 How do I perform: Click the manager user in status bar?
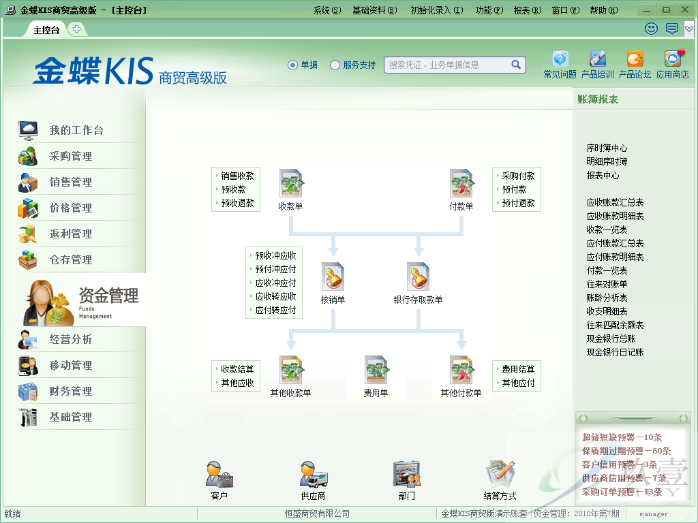point(654,513)
